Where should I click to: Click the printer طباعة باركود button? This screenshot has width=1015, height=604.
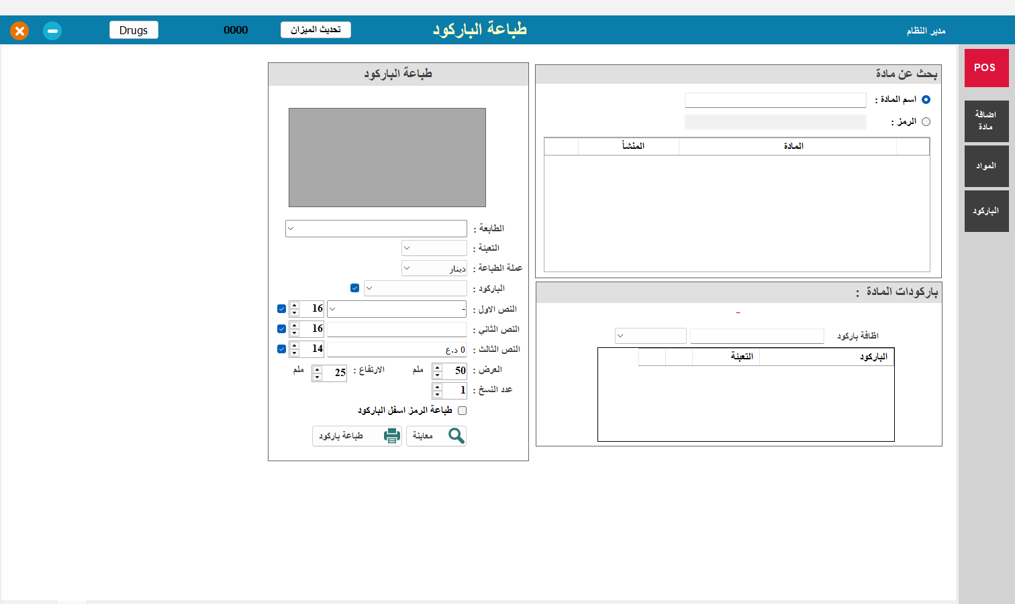point(357,436)
